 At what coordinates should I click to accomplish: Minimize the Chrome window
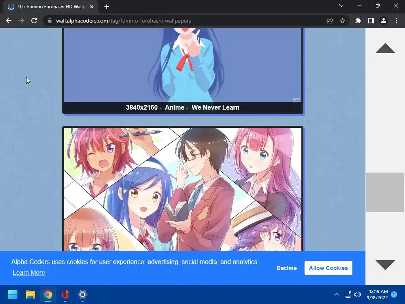click(359, 6)
